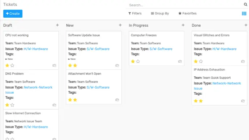249x140 pixels.
Task: Toggle second star on Computer Freezes card
Action: point(138,62)
